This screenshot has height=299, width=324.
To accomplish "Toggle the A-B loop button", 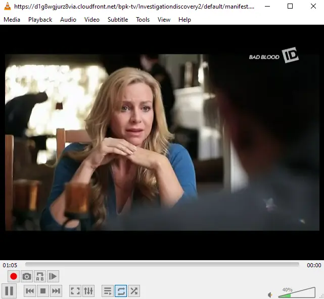I will (x=40, y=276).
